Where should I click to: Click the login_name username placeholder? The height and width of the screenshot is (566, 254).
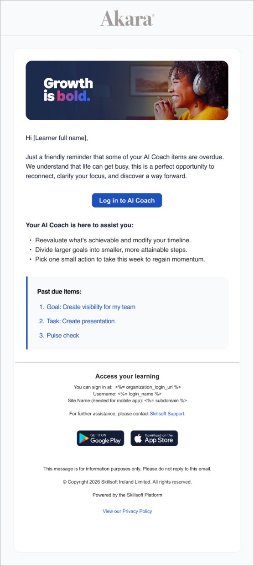(140, 394)
